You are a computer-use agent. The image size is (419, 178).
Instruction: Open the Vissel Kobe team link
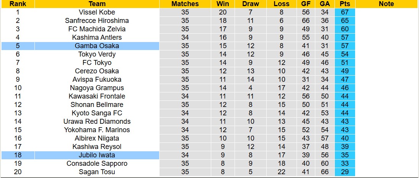[97, 12]
